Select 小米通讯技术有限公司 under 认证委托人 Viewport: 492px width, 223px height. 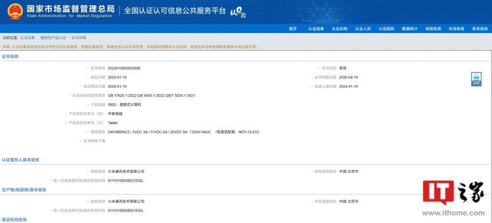[x=126, y=172]
